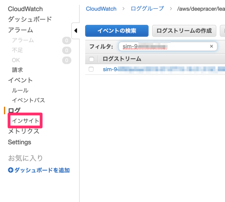This screenshot has height=202, width=225.
Task: Clear the filter with the X icon
Action: pos(211,46)
